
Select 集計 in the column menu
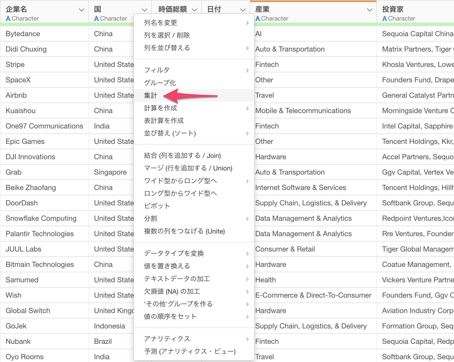point(194,95)
